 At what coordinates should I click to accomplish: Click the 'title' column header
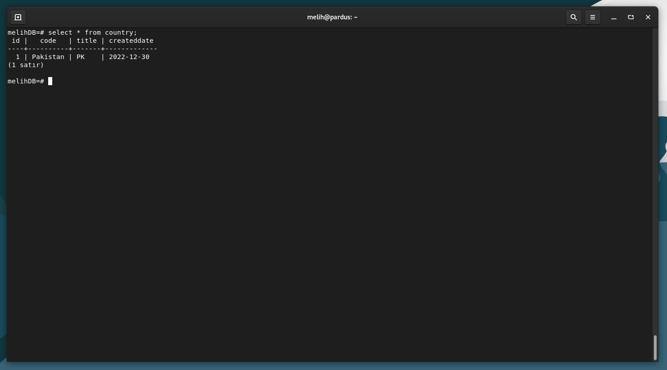[86, 41]
